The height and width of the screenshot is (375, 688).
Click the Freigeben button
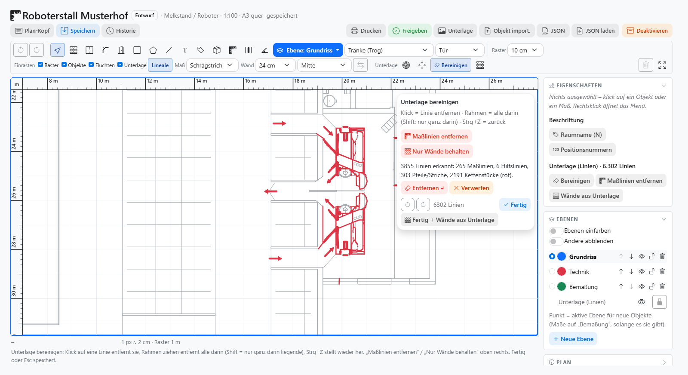point(410,31)
